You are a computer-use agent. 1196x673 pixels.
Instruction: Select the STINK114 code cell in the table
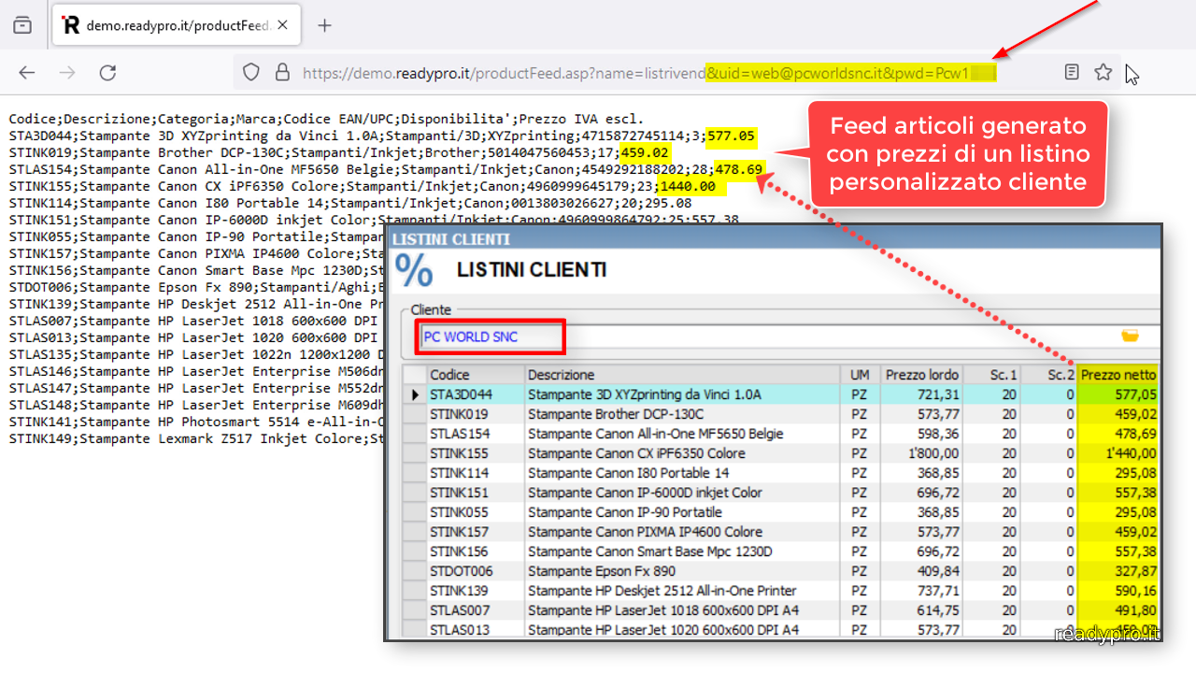pyautogui.click(x=476, y=473)
